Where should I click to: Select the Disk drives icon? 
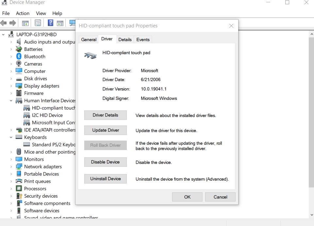[19, 79]
